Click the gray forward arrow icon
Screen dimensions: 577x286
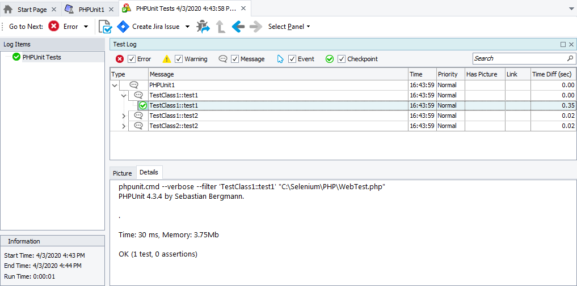256,27
